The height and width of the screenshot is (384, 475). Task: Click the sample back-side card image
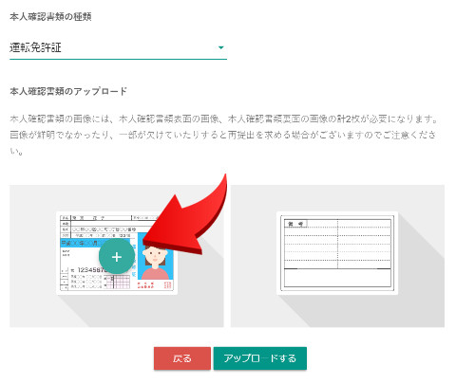(x=337, y=253)
